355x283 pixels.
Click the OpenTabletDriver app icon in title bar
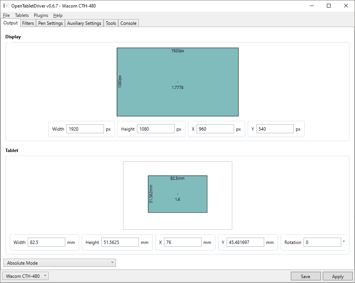tap(6, 6)
